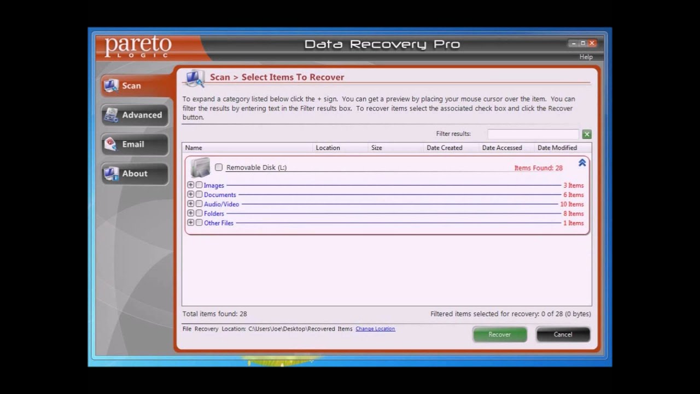
Task: Expand the Audio/Video category plus sign
Action: (191, 204)
